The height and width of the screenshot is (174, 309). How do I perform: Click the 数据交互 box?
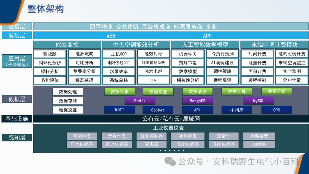[x=68, y=110]
